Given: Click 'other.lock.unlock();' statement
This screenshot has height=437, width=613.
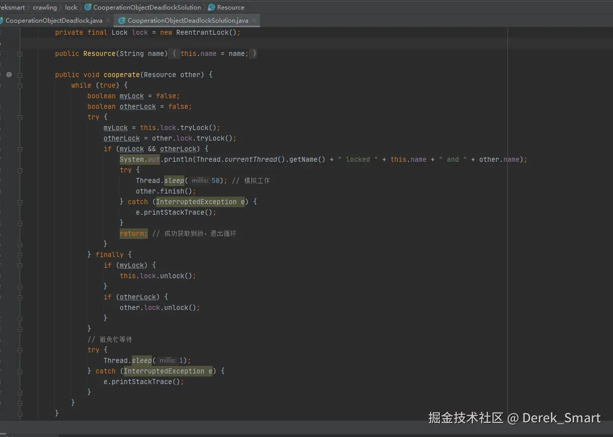Looking at the screenshot, I should click(160, 307).
